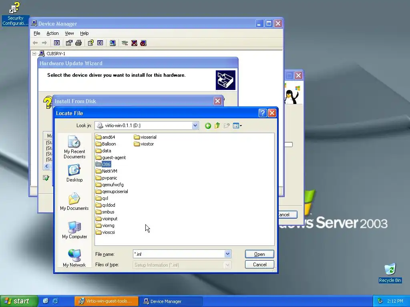Select the amd64 folder

tap(105, 137)
